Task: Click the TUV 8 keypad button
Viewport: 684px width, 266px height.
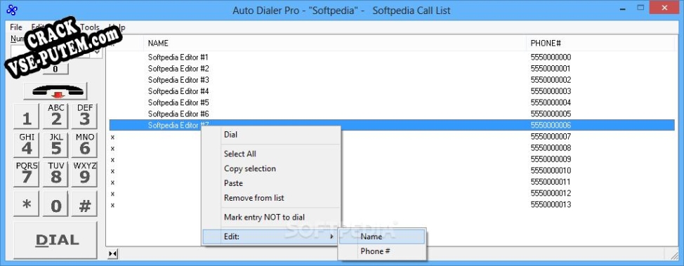Action: click(x=56, y=174)
